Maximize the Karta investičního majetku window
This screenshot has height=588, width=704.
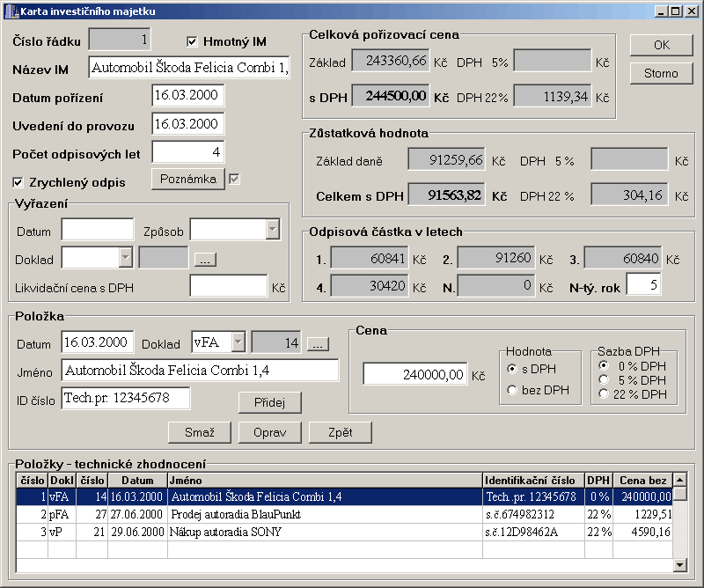coord(675,11)
